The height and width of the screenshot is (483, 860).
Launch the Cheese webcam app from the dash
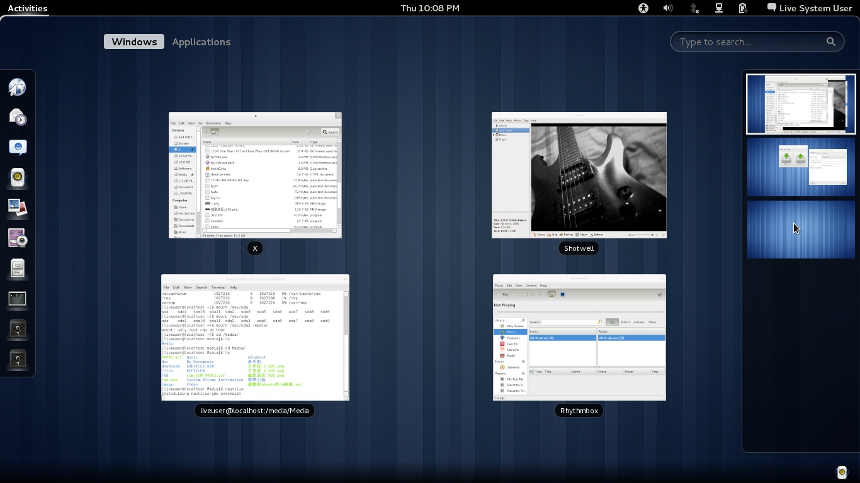coord(18,238)
